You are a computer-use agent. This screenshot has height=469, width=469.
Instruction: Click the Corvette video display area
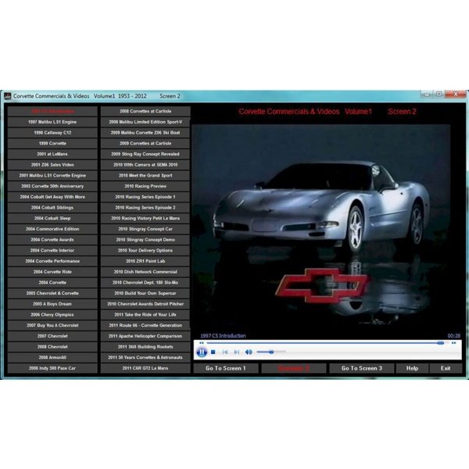click(322, 227)
